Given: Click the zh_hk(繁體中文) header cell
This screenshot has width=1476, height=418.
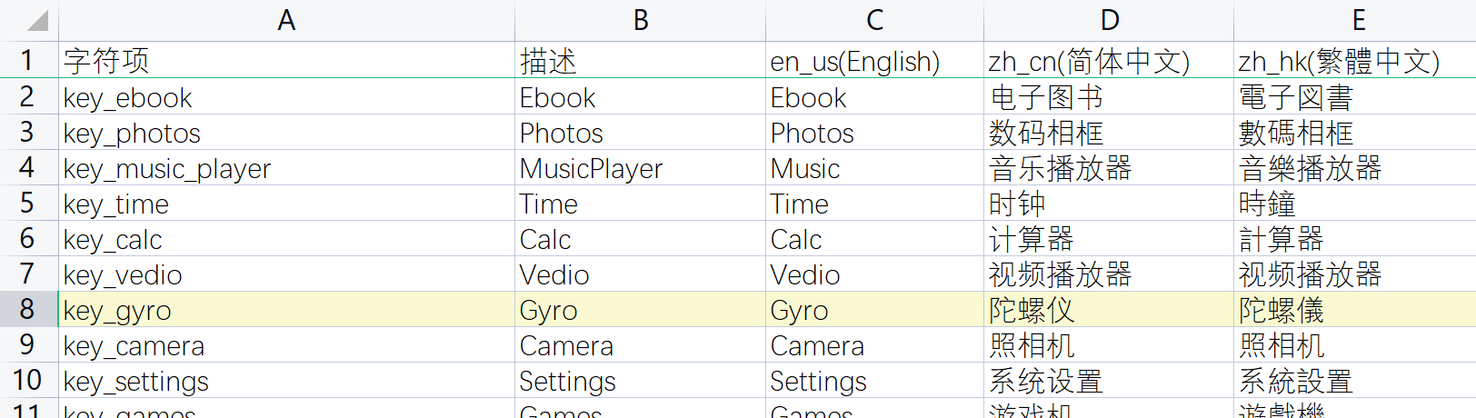Looking at the screenshot, I should point(1355,61).
